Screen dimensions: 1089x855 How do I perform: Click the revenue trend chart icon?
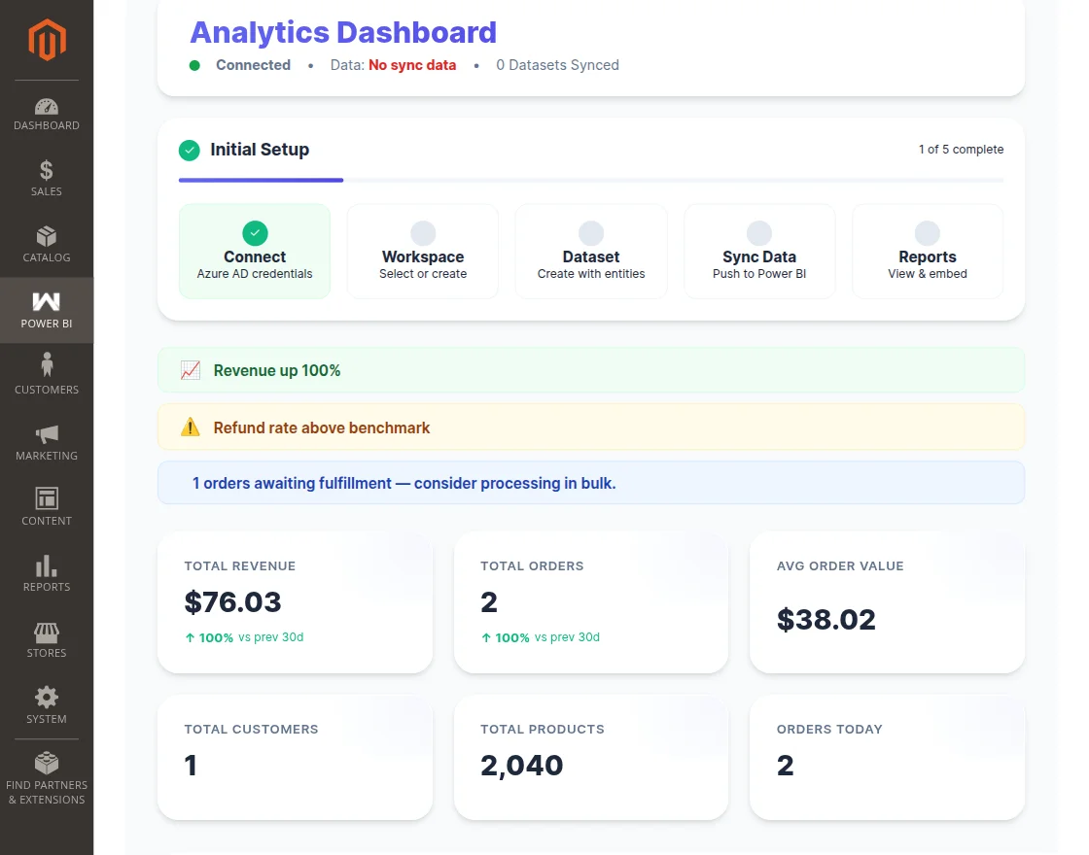coord(191,370)
